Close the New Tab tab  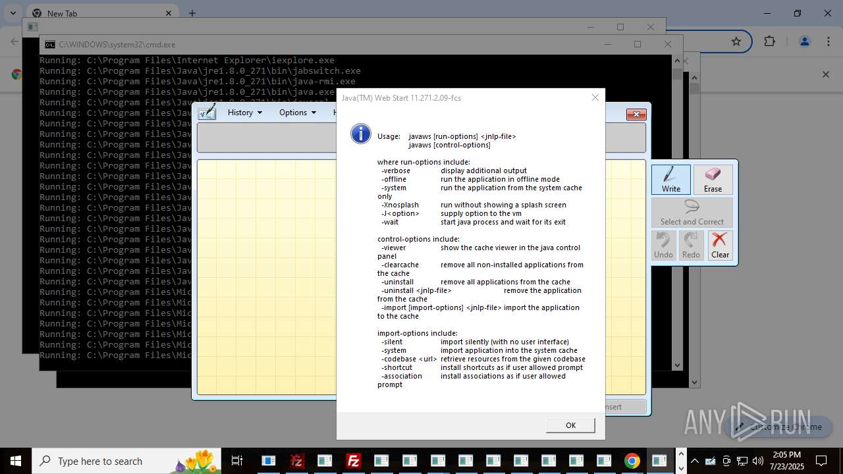[x=169, y=13]
